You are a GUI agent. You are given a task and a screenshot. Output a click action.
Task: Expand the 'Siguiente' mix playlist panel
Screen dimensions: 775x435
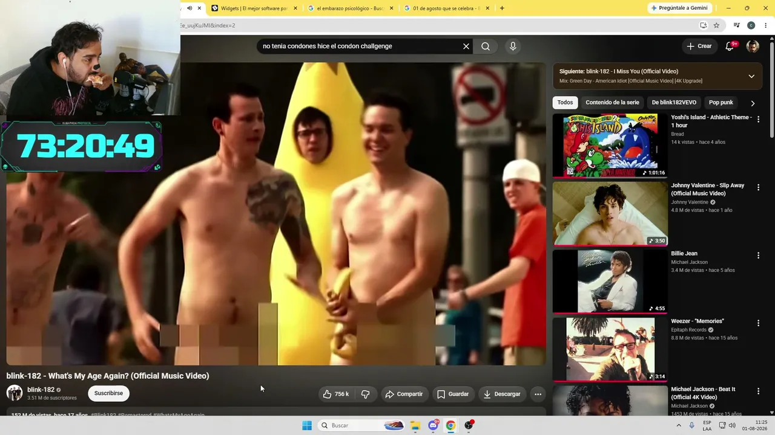point(751,76)
